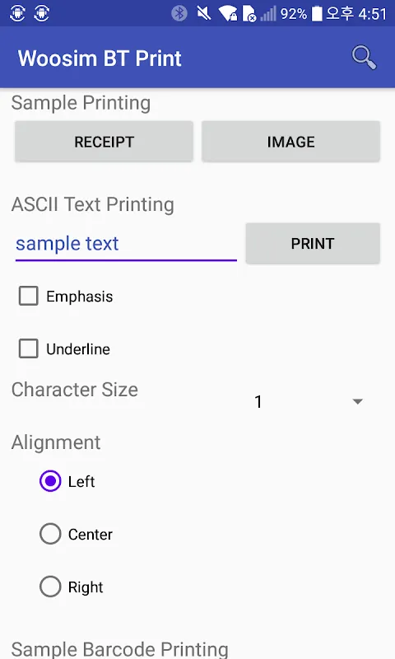The width and height of the screenshot is (395, 659).
Task: Tap the PRINT button for ASCII text
Action: (x=313, y=243)
